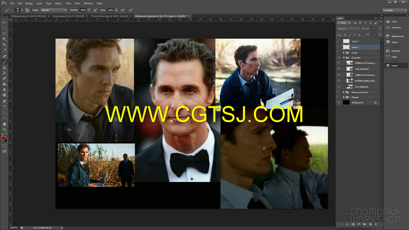Hide the Character group eye icon

338,58
